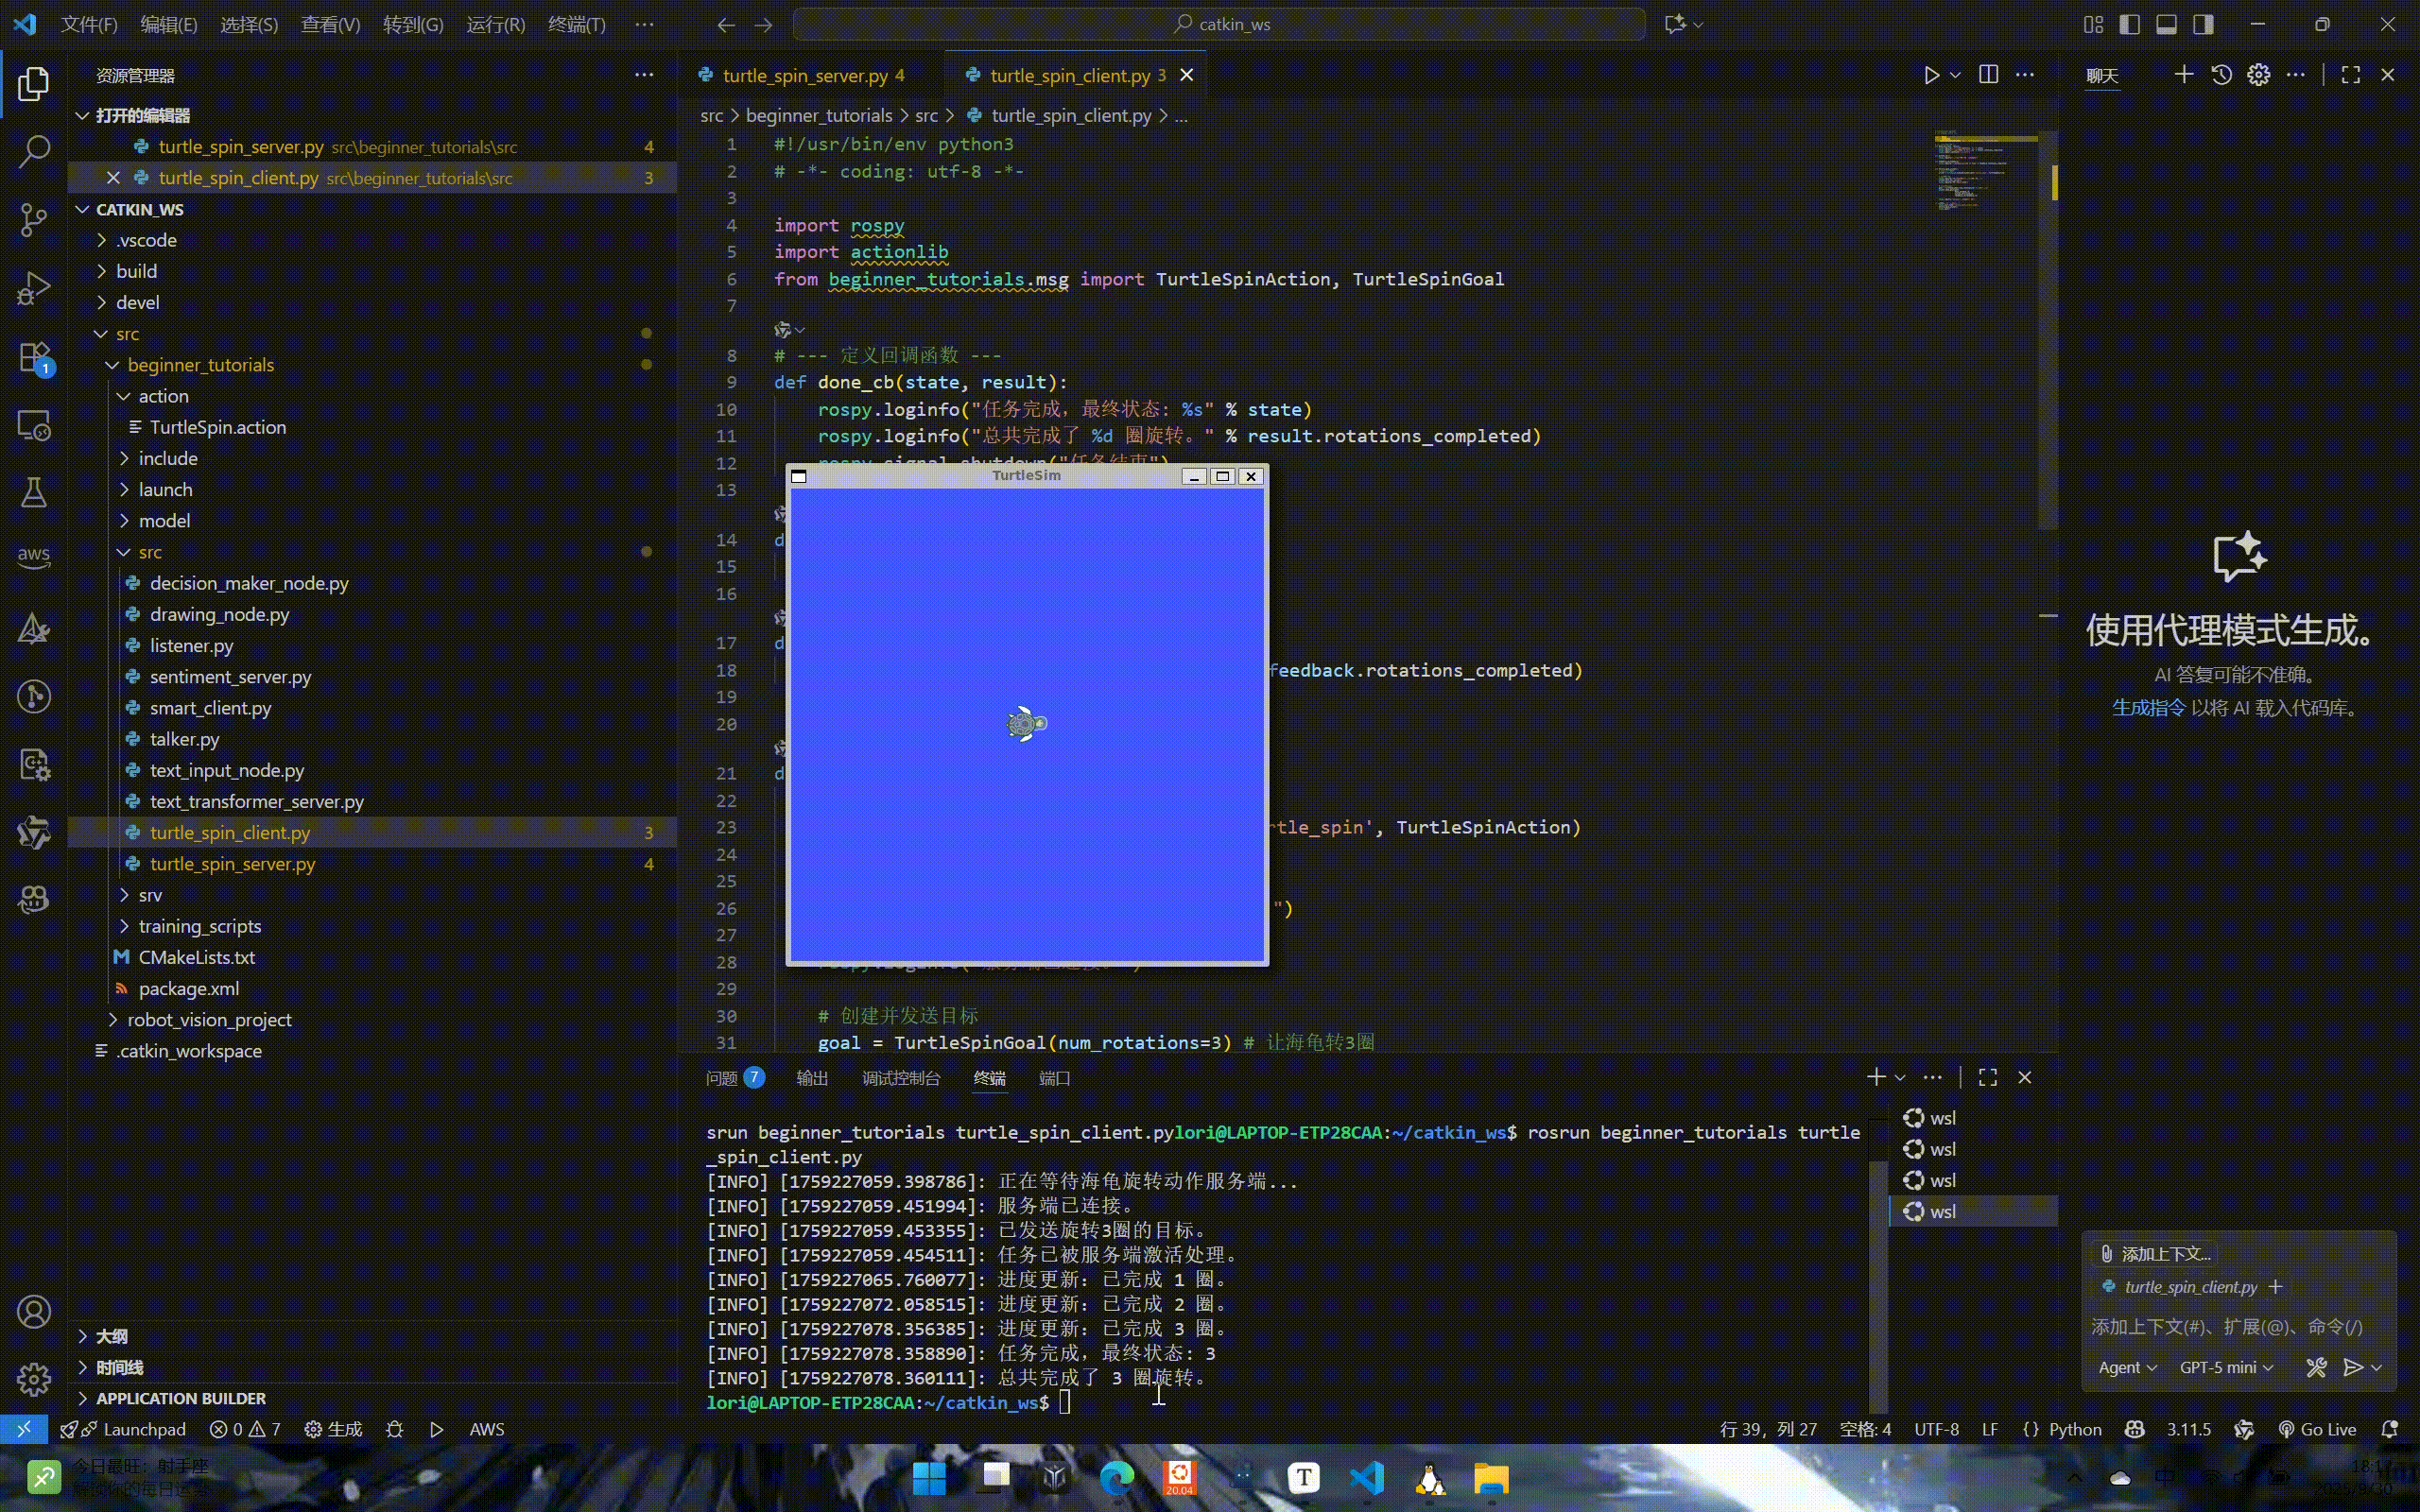Click the chat input field placeholder text

[2226, 1326]
